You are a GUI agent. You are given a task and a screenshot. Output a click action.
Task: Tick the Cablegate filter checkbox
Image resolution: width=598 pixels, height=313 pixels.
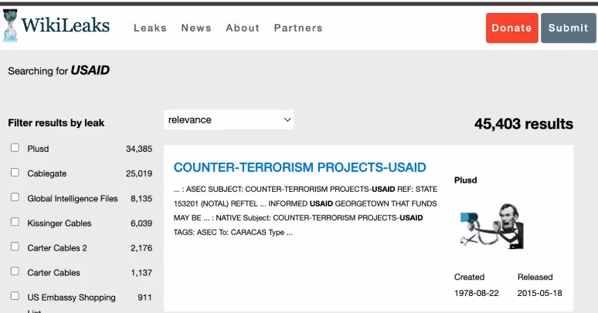tap(15, 173)
